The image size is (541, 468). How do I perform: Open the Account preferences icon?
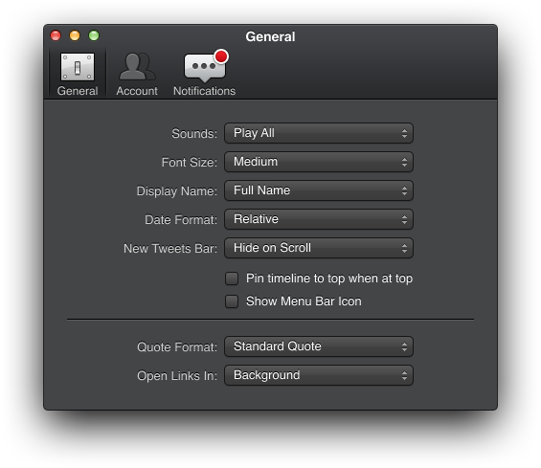137,67
